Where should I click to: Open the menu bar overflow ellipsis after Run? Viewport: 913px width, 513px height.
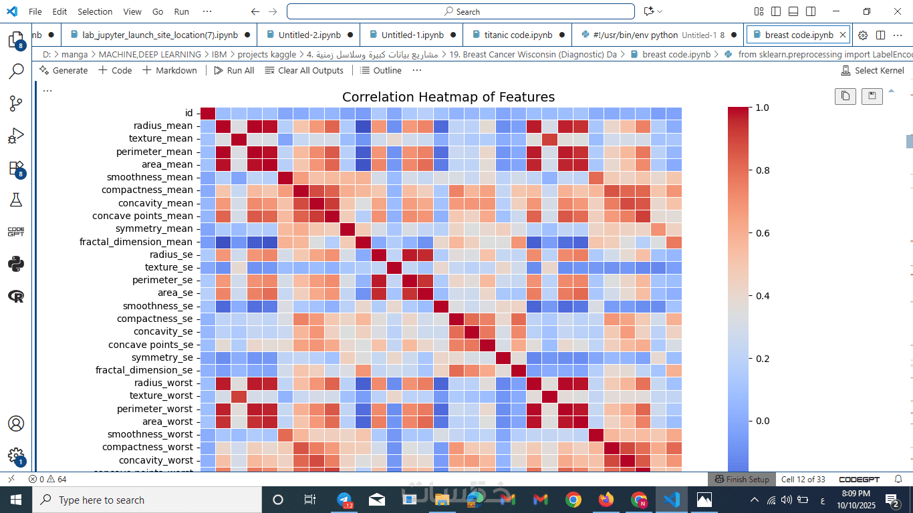coord(207,11)
